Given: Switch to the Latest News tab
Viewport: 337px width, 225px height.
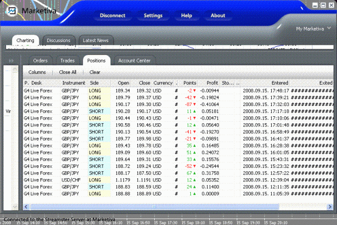Looking at the screenshot, I should pos(96,40).
